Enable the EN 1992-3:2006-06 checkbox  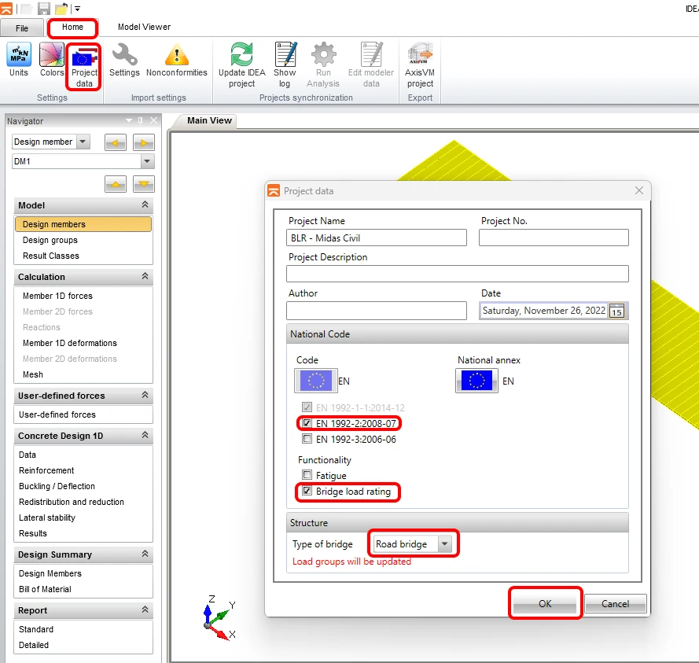pyautogui.click(x=307, y=439)
